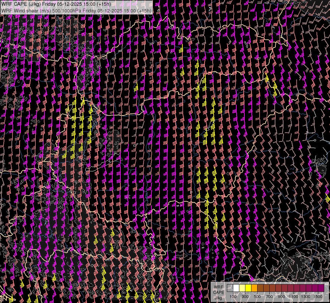Pick the orange CAPE legend swatch
Viewport: 330px width, 303px height.
click(254, 288)
